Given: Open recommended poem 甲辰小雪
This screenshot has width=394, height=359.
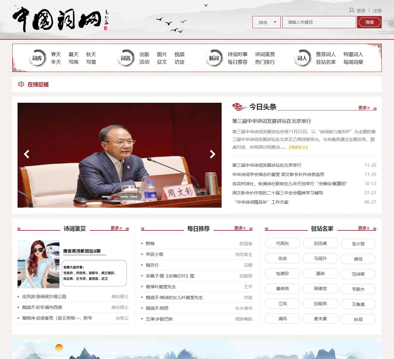Looking at the screenshot, I should 155,254.
